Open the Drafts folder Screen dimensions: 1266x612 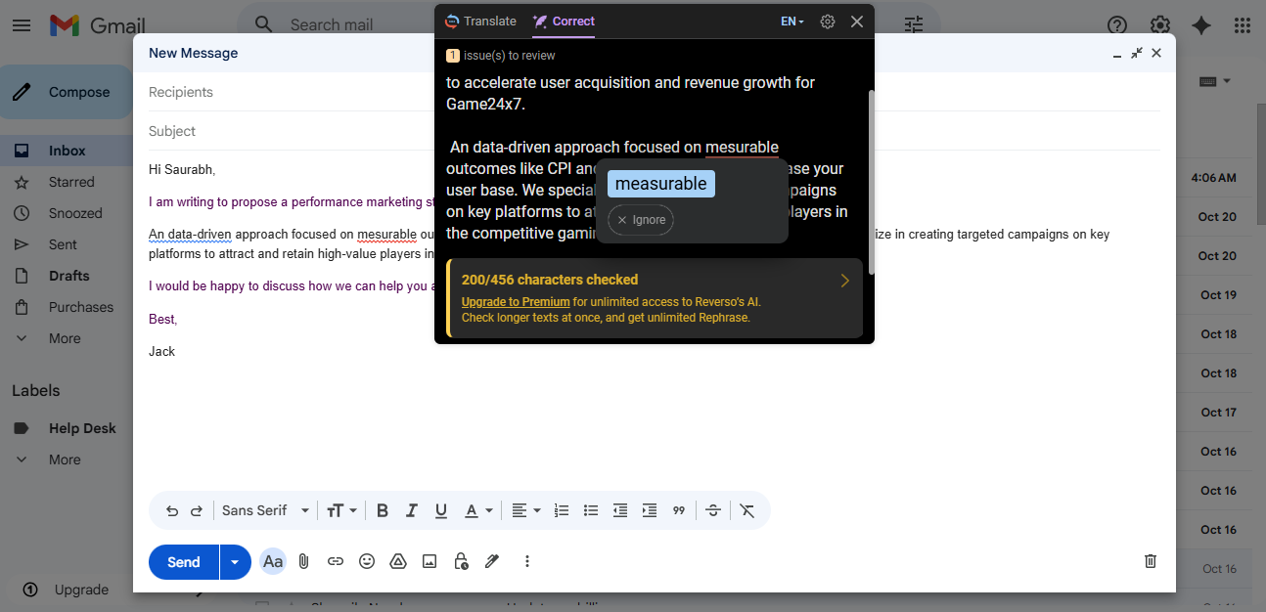(68, 276)
